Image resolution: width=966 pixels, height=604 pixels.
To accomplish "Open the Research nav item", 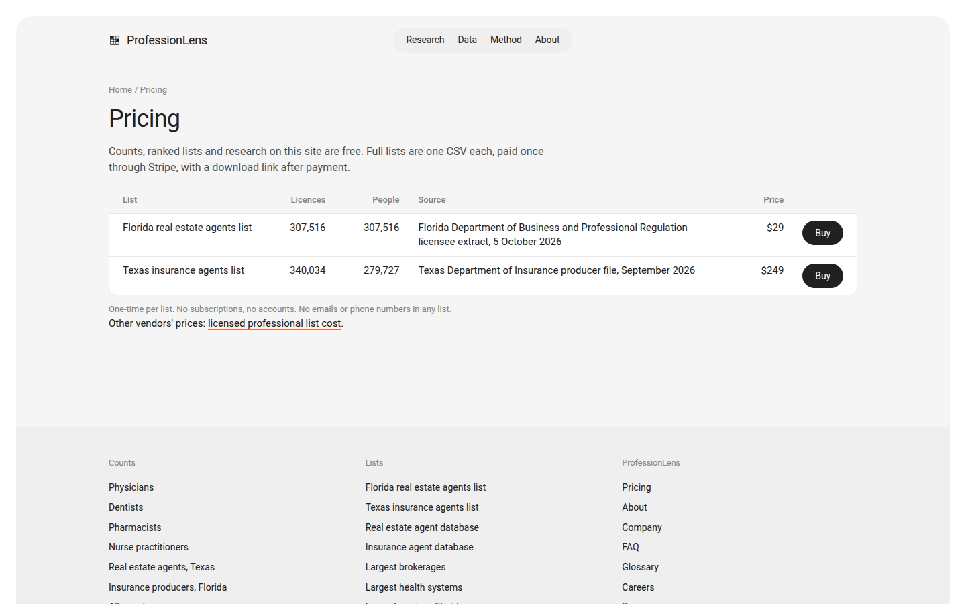I will pos(425,40).
